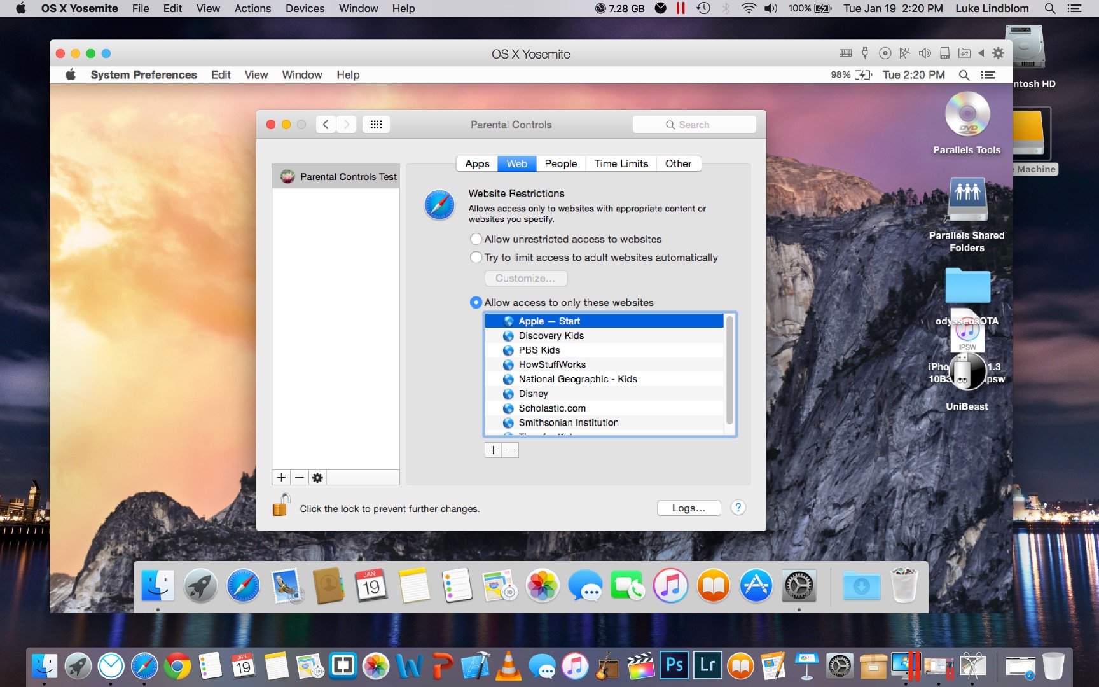
Task: Remove the selected website with the minus button
Action: click(510, 450)
